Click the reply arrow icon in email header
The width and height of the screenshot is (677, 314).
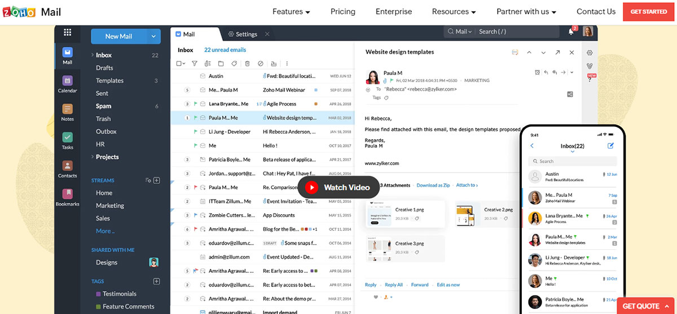coord(546,72)
